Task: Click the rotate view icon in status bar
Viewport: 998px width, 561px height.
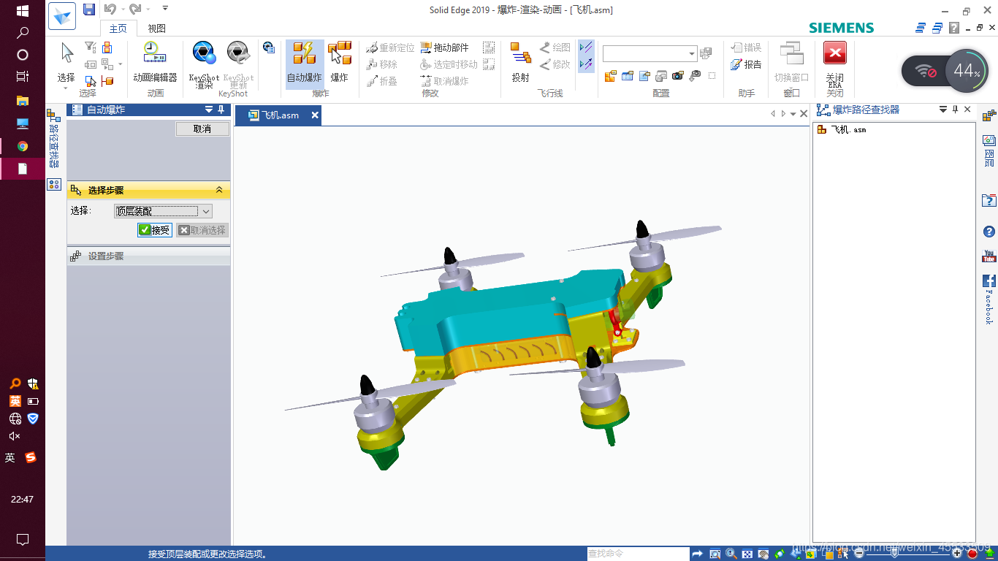Action: point(780,554)
